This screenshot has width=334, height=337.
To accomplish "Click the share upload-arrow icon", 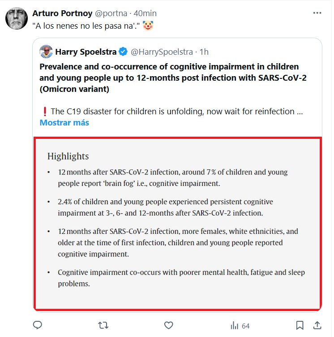I will (x=317, y=325).
